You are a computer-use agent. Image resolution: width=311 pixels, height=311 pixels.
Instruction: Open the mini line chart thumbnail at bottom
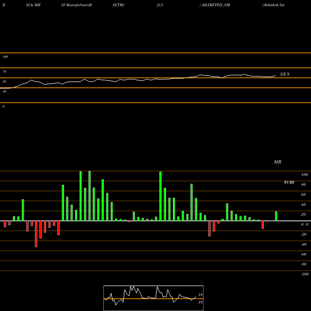click(x=154, y=298)
